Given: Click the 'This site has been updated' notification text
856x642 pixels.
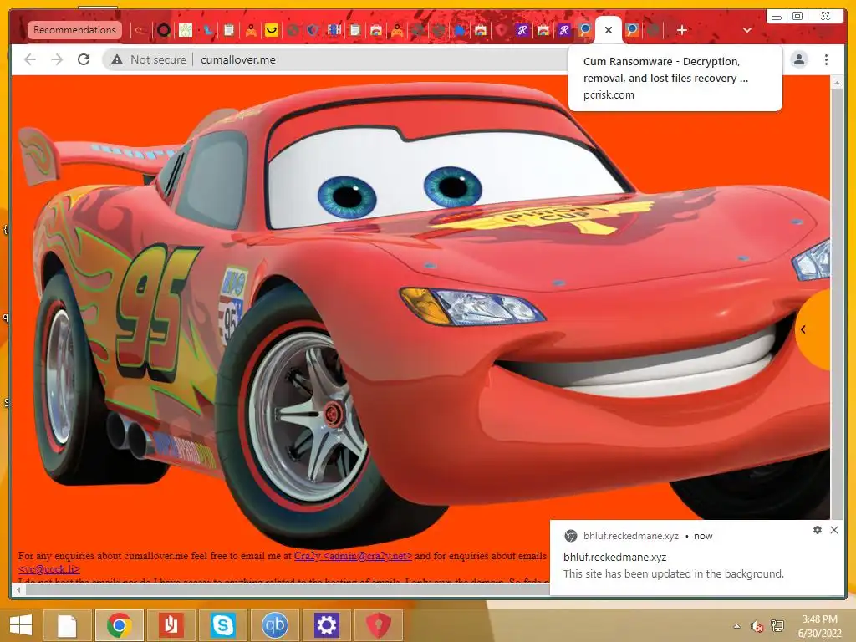Looking at the screenshot, I should point(673,573).
